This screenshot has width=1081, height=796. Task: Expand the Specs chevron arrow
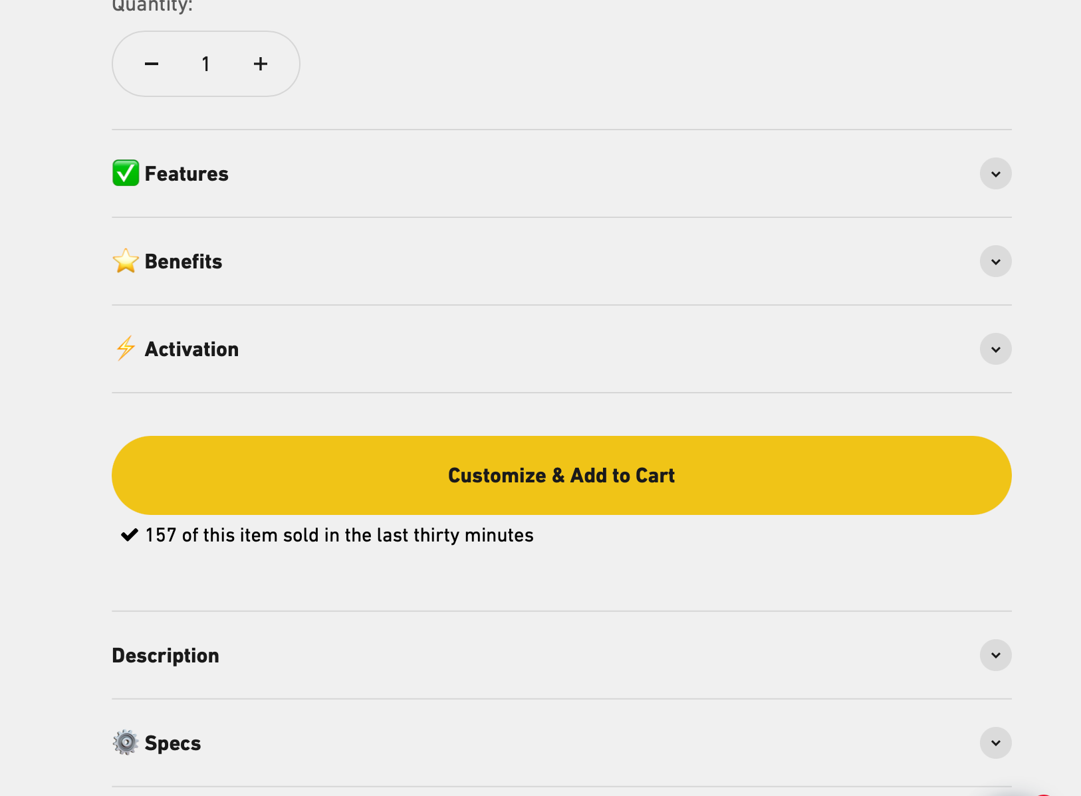click(995, 744)
